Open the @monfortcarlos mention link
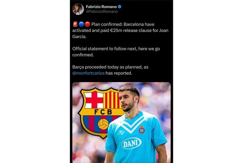The height and width of the screenshot is (163, 243). click(x=88, y=73)
